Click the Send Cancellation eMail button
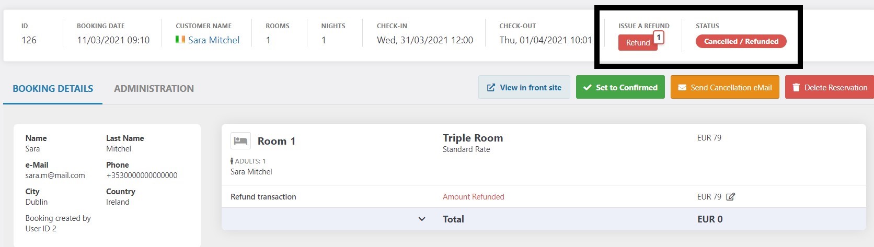874x247 pixels. [725, 87]
